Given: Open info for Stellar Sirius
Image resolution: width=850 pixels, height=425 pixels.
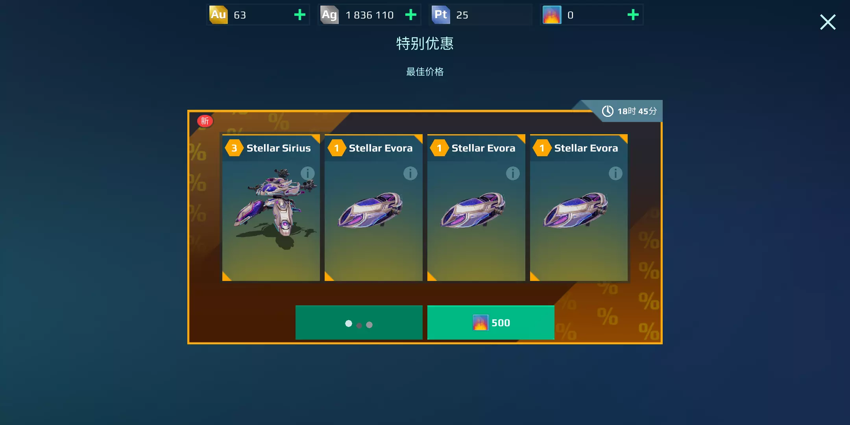Looking at the screenshot, I should pos(307,173).
